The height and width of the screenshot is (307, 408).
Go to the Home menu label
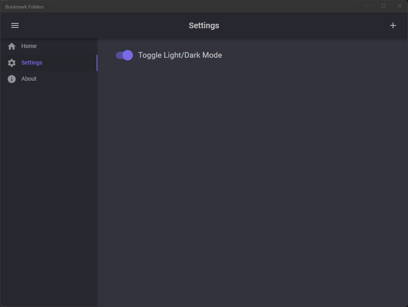(29, 46)
